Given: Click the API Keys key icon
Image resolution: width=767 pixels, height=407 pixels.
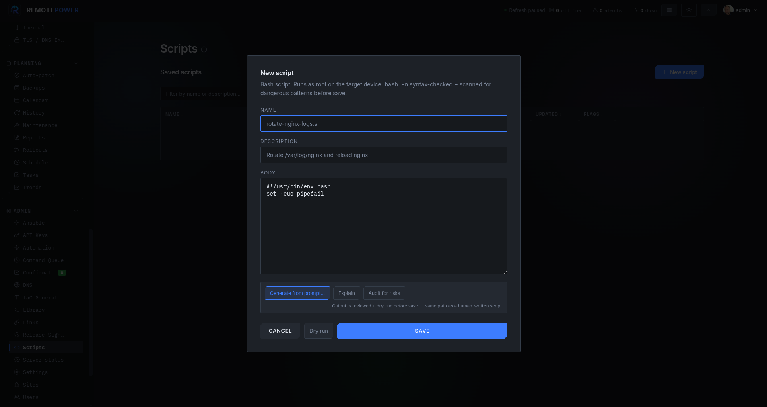Looking at the screenshot, I should pyautogui.click(x=17, y=235).
